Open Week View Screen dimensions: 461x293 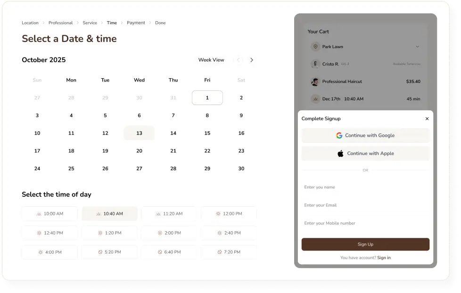click(x=211, y=60)
